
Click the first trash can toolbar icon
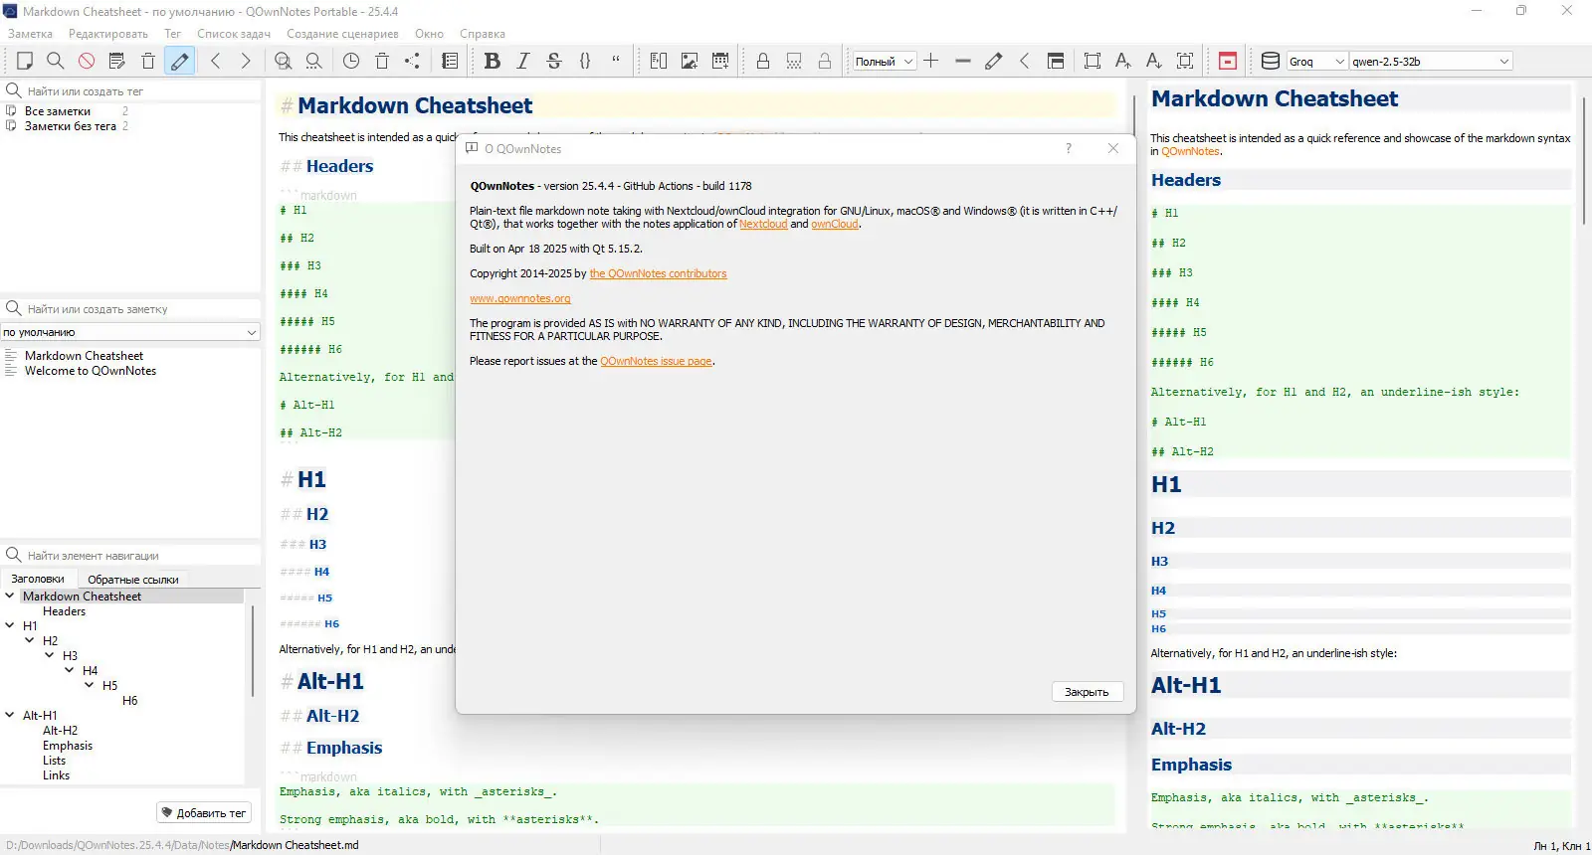pyautogui.click(x=148, y=61)
